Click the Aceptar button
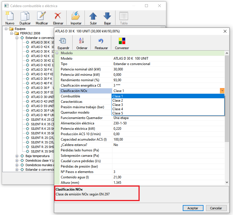The width and height of the screenshot is (233, 215). point(193,208)
